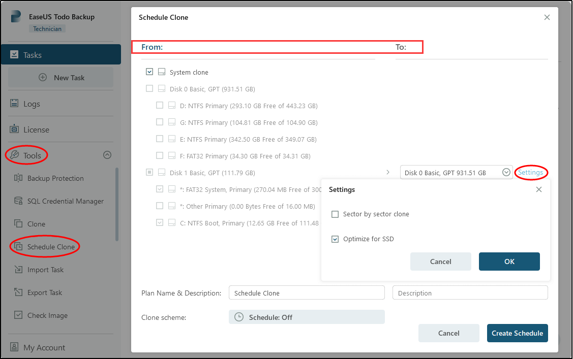Click the New Task button
Screen dimensions: 573x359
pos(61,77)
